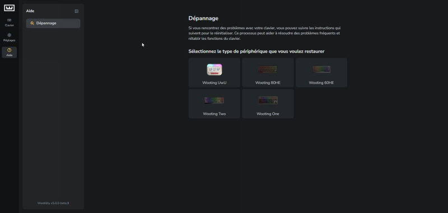This screenshot has height=213, width=448.
Task: Click the troubleshooting intro paragraph 'Si vous rencontrez'
Action: [x=264, y=33]
